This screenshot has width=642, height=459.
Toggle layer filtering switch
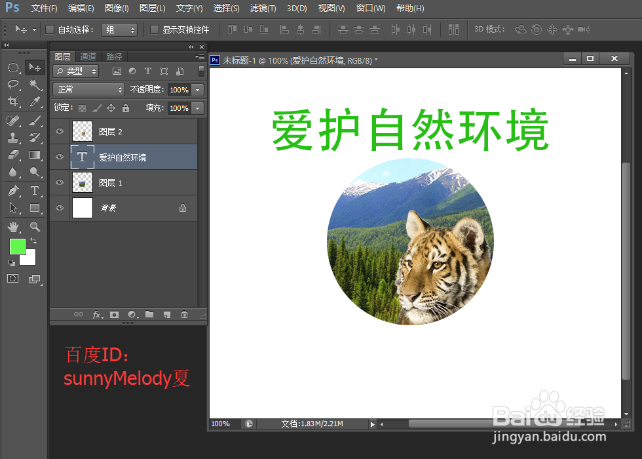(x=201, y=71)
